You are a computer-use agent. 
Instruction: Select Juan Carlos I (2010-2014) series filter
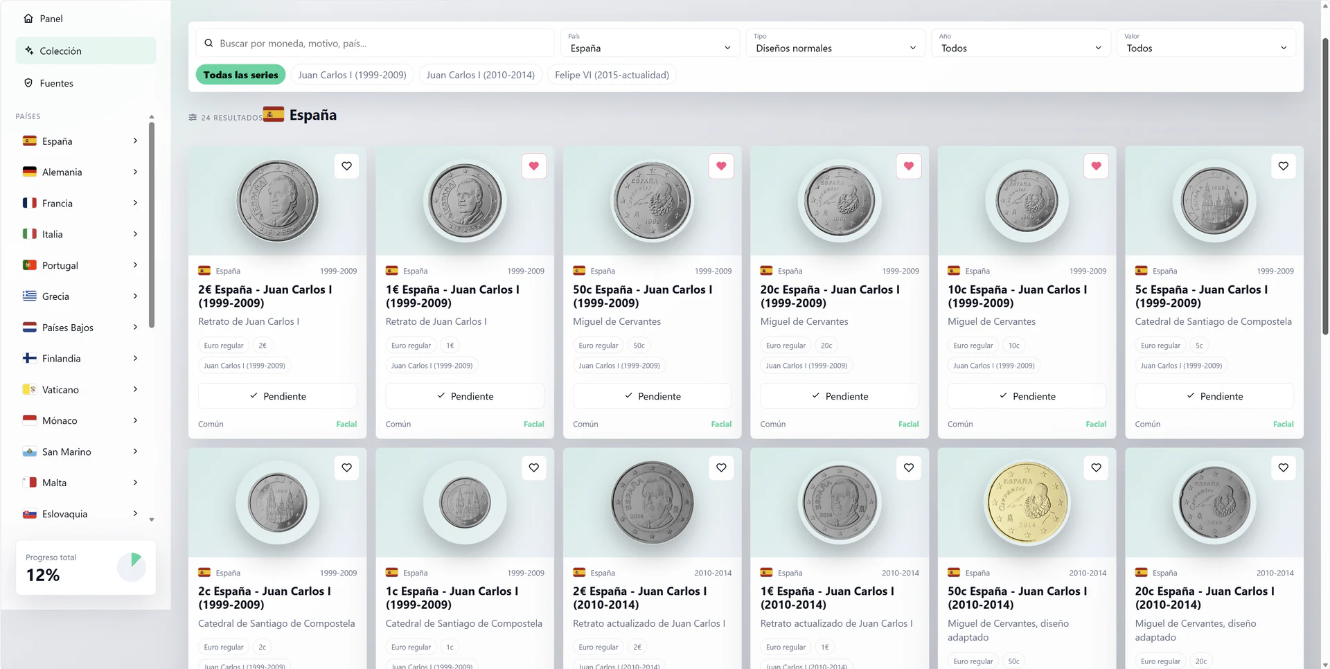481,75
